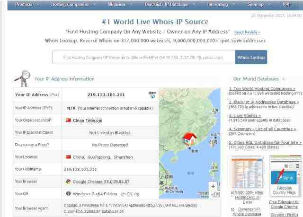Click the globe icon beside the IPv4 address
The image size is (303, 217).
(x=152, y=95)
